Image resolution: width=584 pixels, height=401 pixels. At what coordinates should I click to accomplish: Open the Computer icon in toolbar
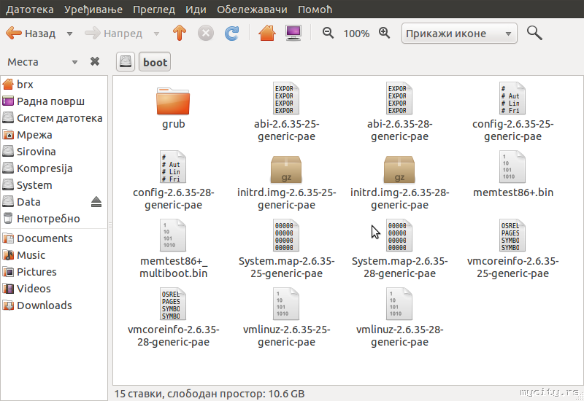click(x=293, y=33)
